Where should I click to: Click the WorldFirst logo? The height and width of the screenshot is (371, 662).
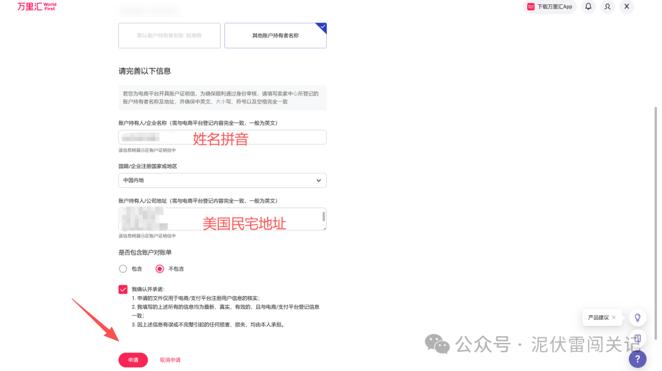35,6
